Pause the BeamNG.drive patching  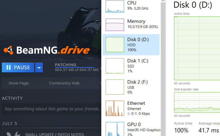coord(18,67)
